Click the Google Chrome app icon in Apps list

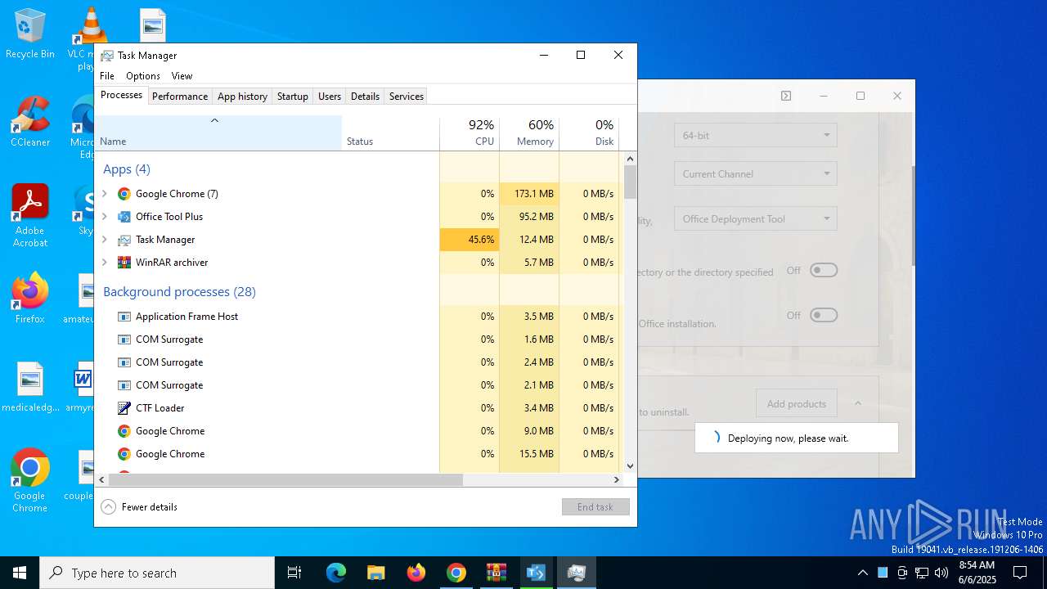click(x=124, y=194)
